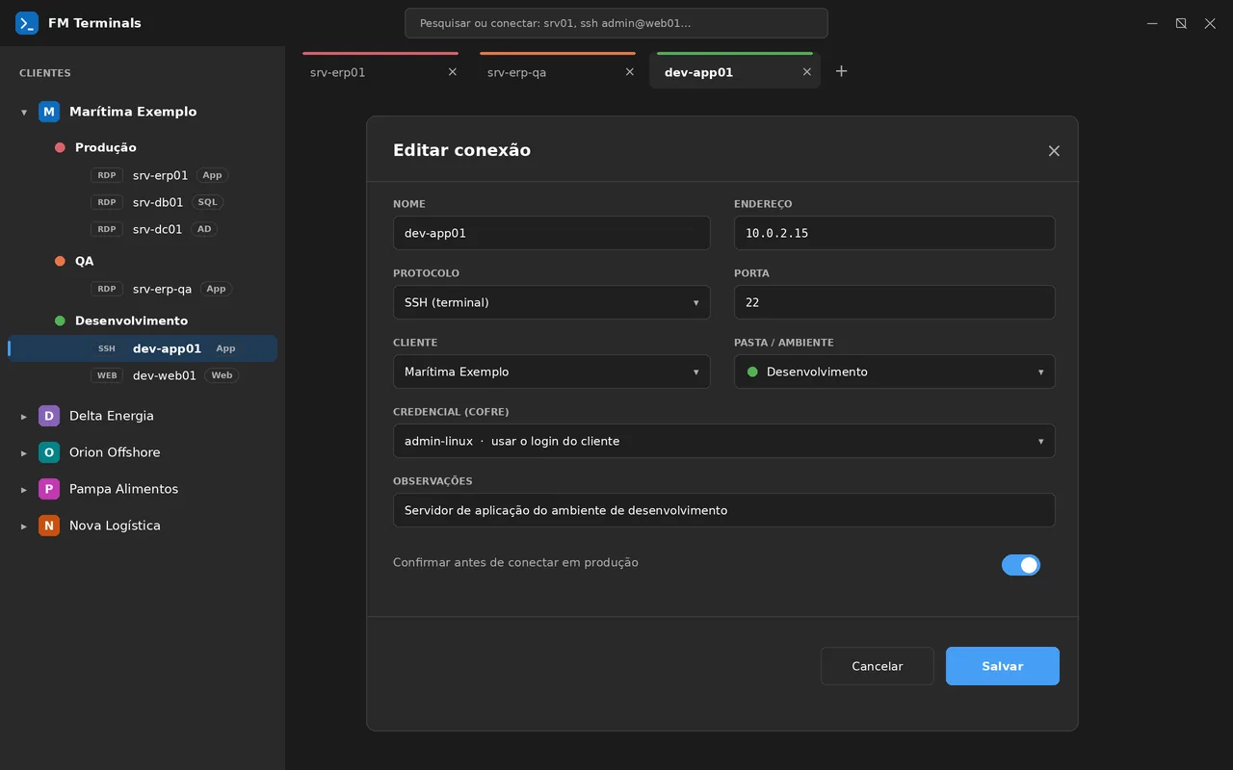This screenshot has width=1233, height=770.
Task: Click into the Observações field
Action: coord(724,510)
